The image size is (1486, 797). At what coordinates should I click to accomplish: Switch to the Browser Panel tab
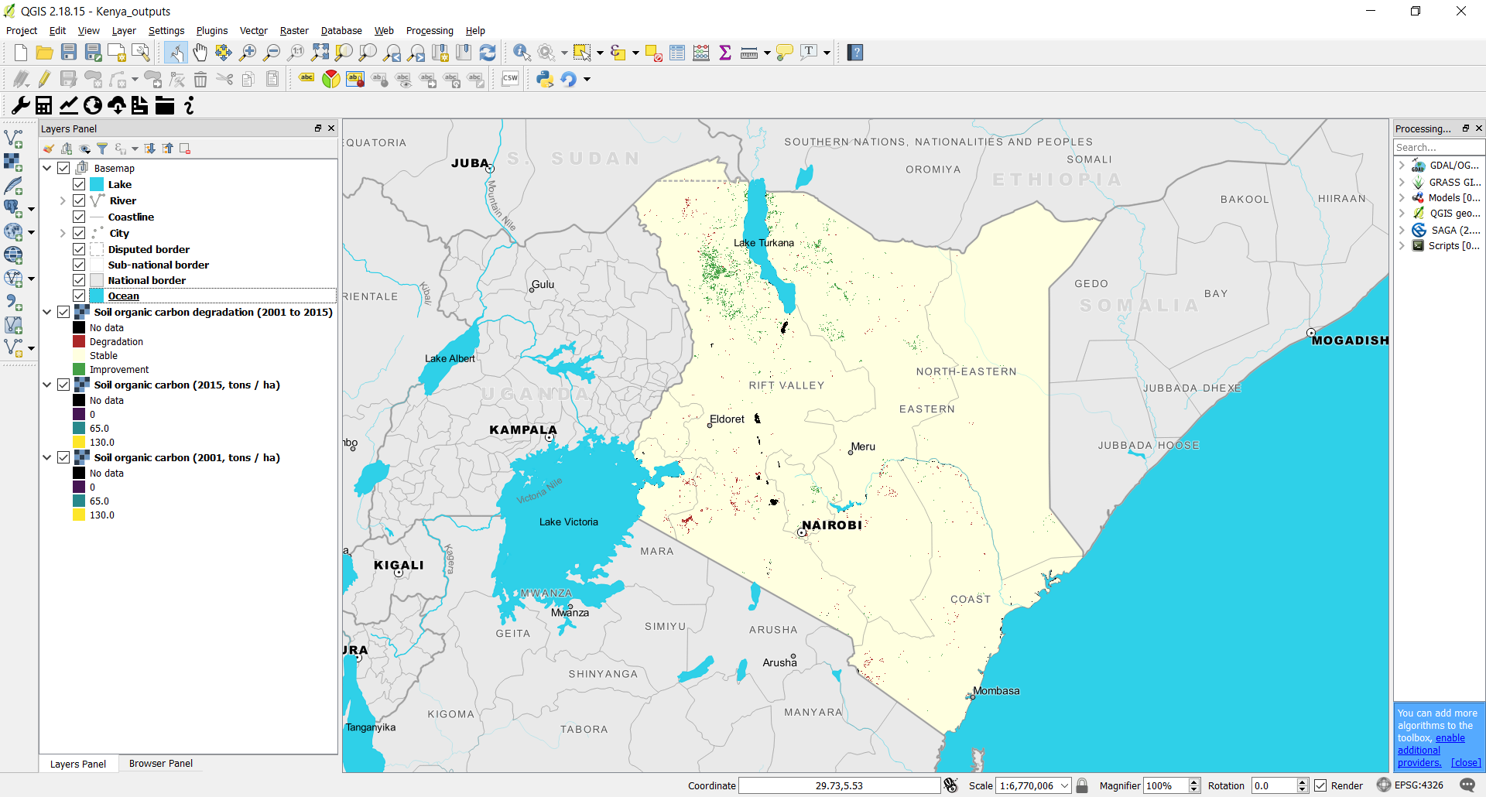[160, 763]
